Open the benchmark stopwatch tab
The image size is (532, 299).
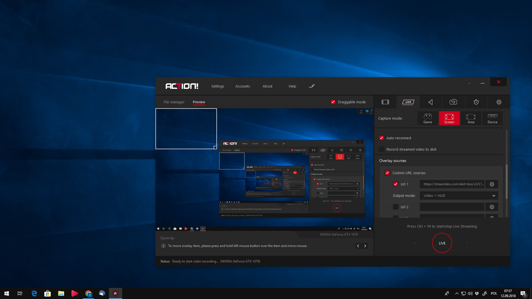click(476, 102)
